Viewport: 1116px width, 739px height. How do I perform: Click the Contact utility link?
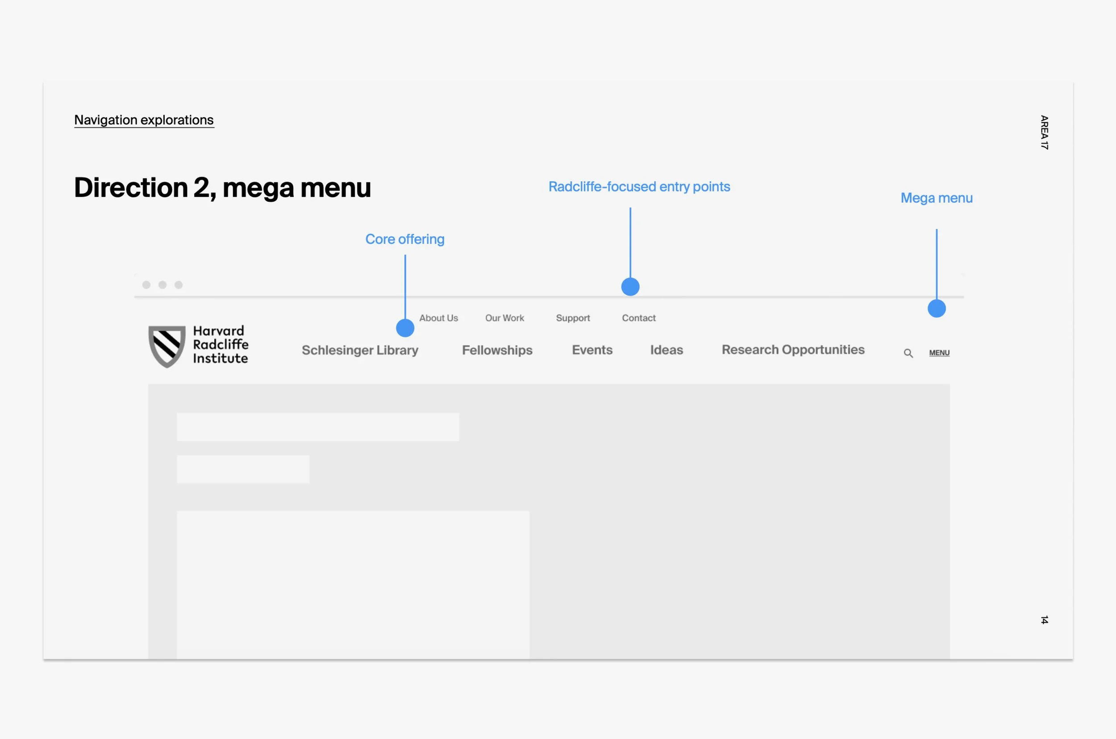(x=638, y=318)
